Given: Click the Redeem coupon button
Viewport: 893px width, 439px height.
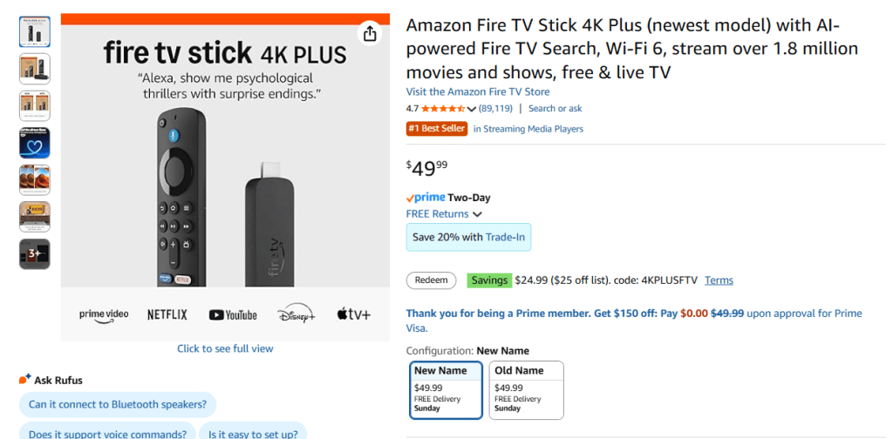Looking at the screenshot, I should click(x=432, y=280).
